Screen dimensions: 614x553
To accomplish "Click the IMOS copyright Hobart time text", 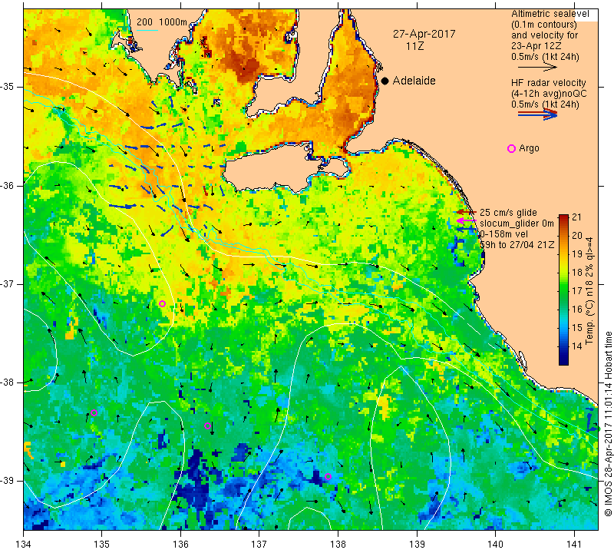I will point(608,424).
